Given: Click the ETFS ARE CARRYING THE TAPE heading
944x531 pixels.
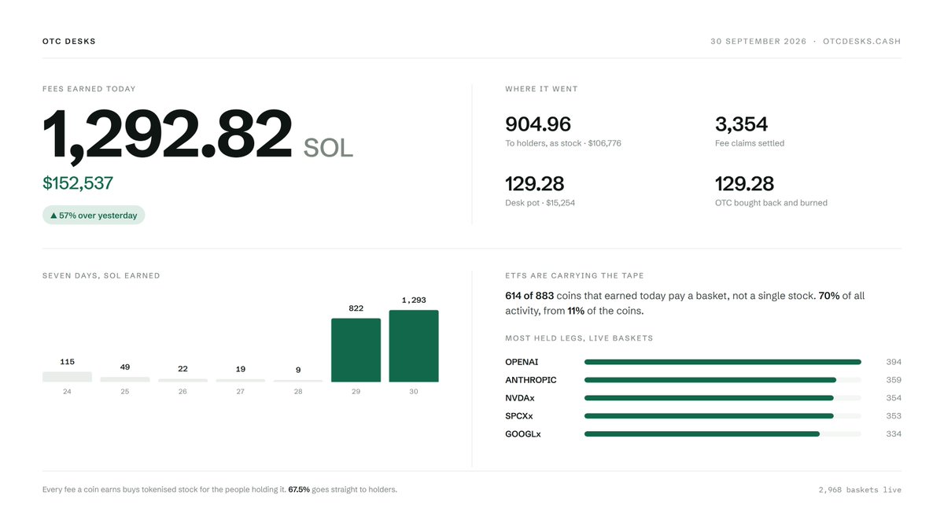Looking at the screenshot, I should (574, 275).
